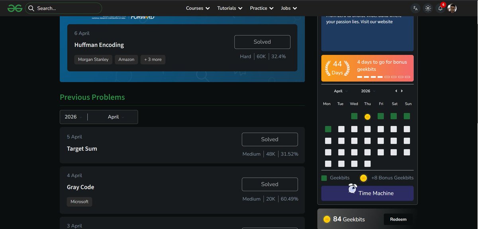Click the language translate icon

point(415,8)
